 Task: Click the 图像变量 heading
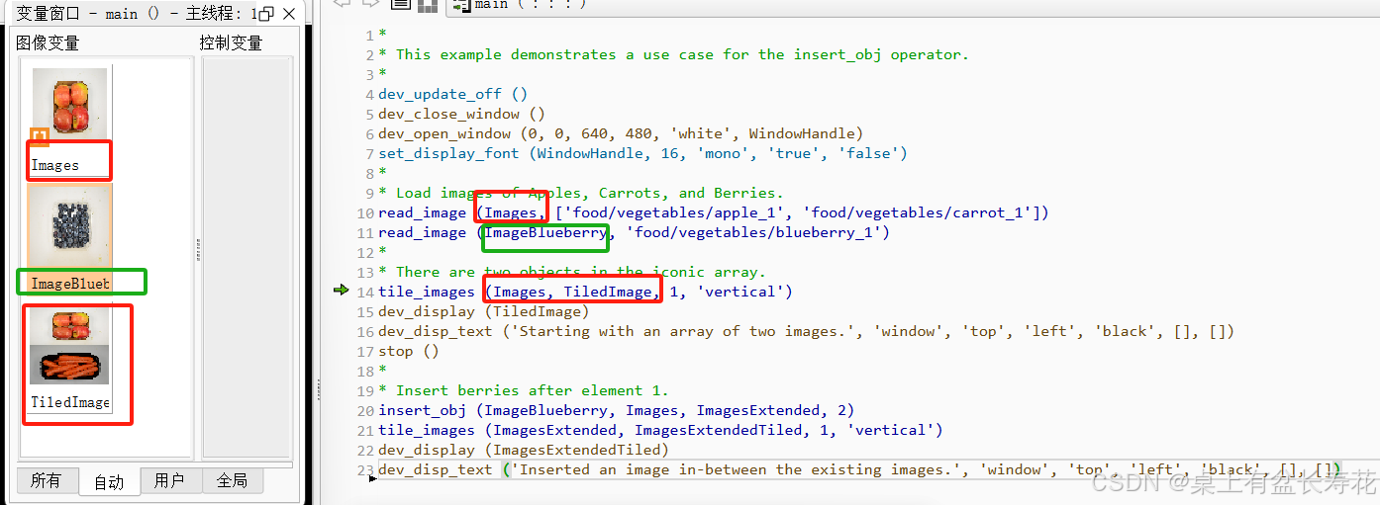[48, 43]
